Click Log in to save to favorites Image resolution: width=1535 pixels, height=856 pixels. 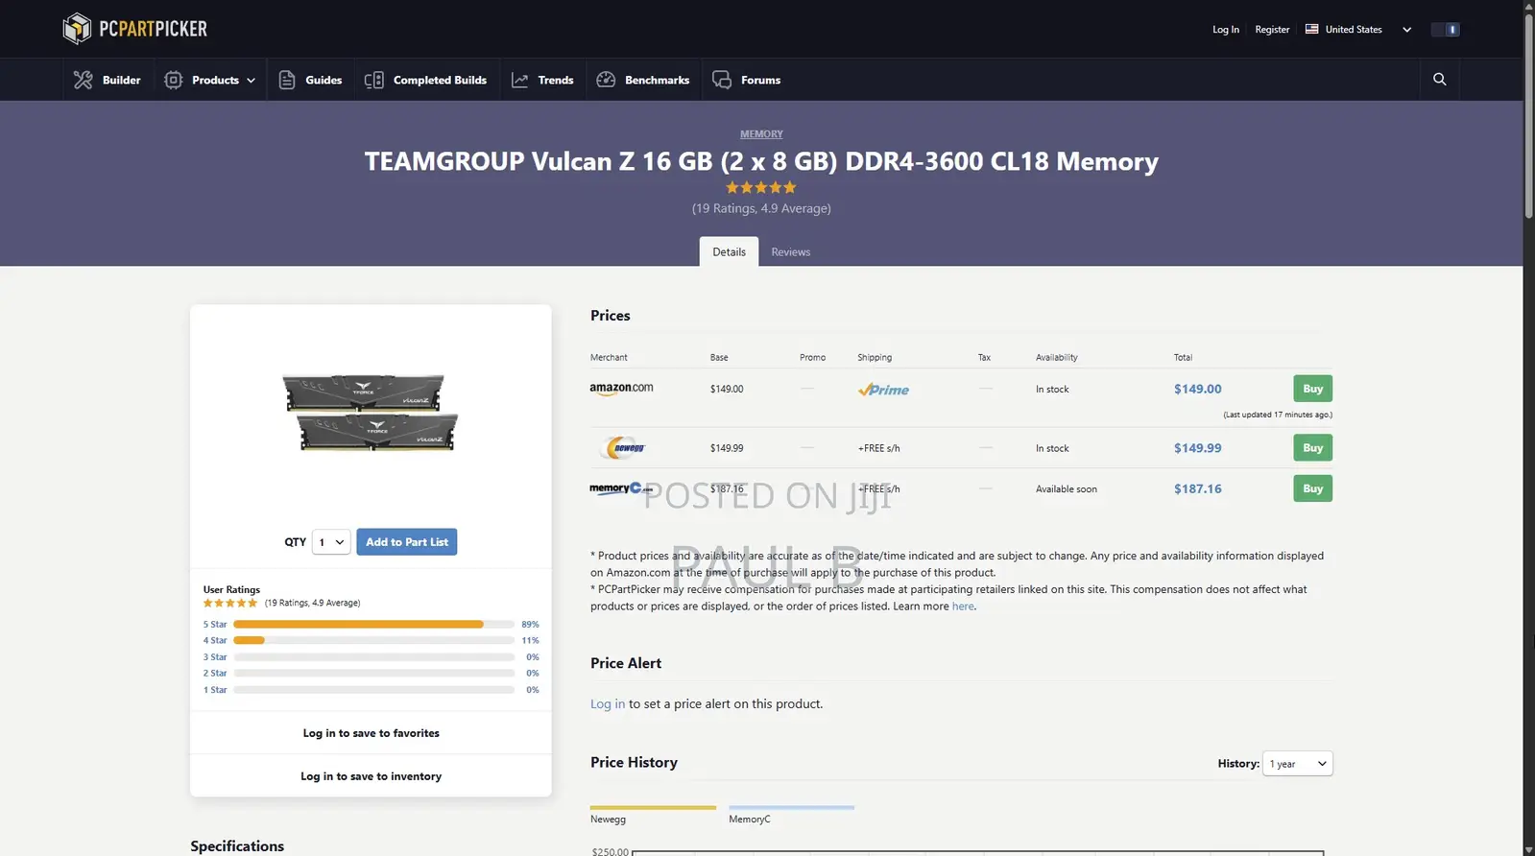(371, 733)
